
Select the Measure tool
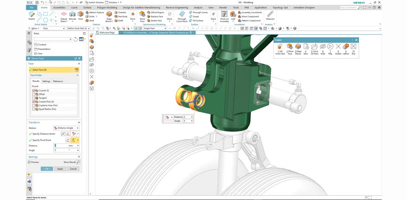pos(270,15)
